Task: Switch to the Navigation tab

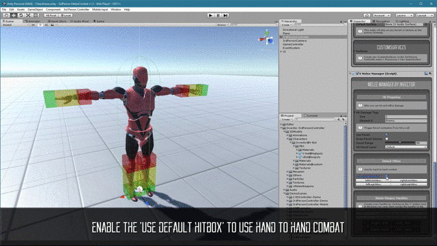Action: (x=381, y=21)
